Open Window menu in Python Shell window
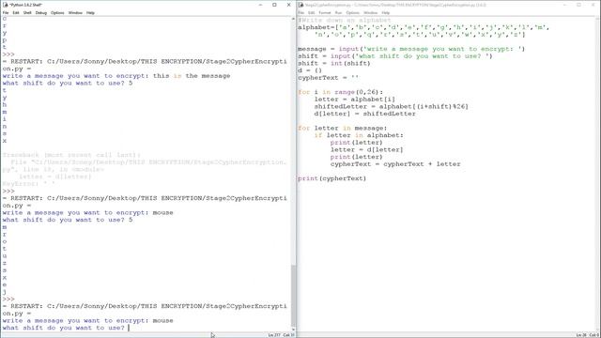Viewport: 601px width, 338px height. (x=75, y=12)
